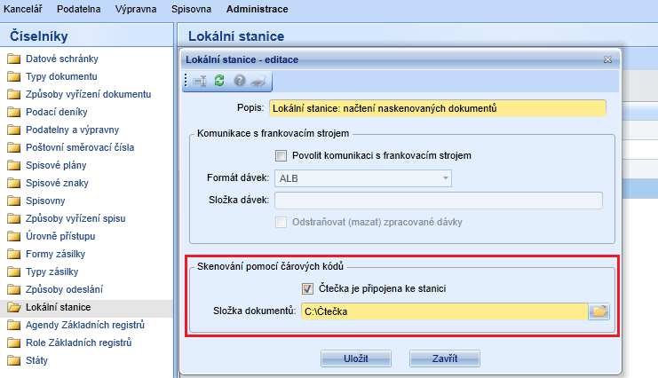Select Spisové plány item

click(56, 165)
